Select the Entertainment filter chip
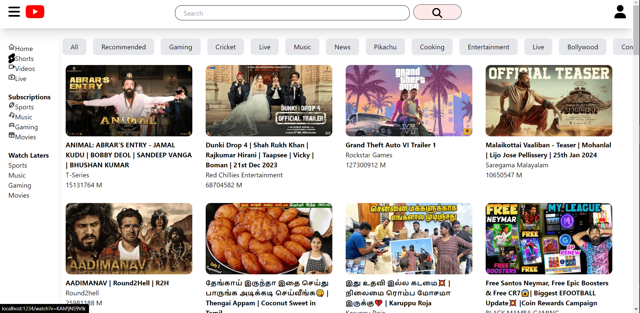640x313 pixels. coord(489,47)
